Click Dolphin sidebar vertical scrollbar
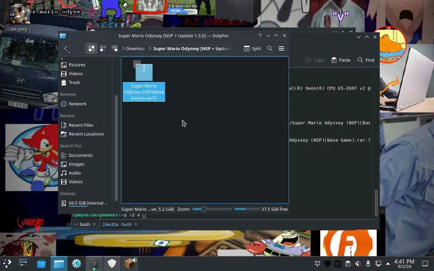 click(116, 147)
